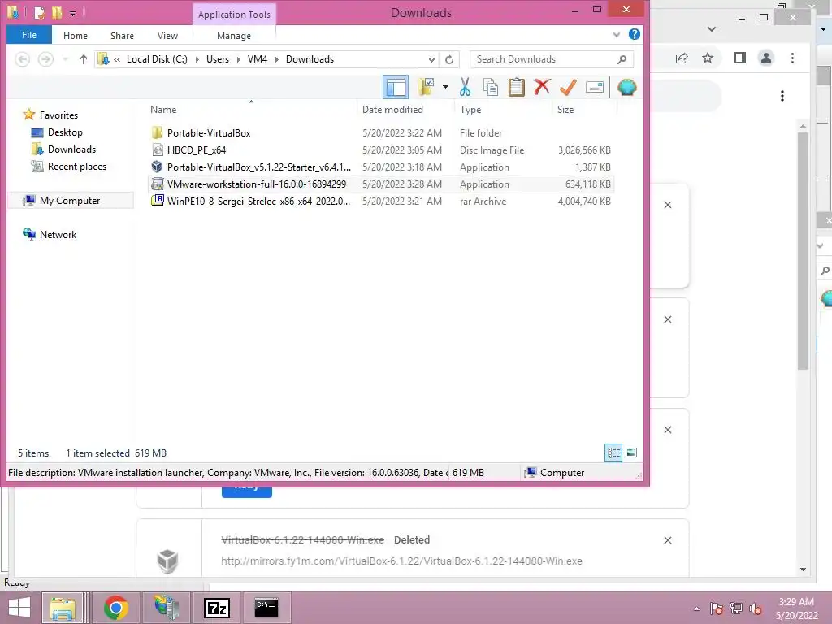Sort by the Type column header
This screenshot has height=624, width=832.
(470, 110)
